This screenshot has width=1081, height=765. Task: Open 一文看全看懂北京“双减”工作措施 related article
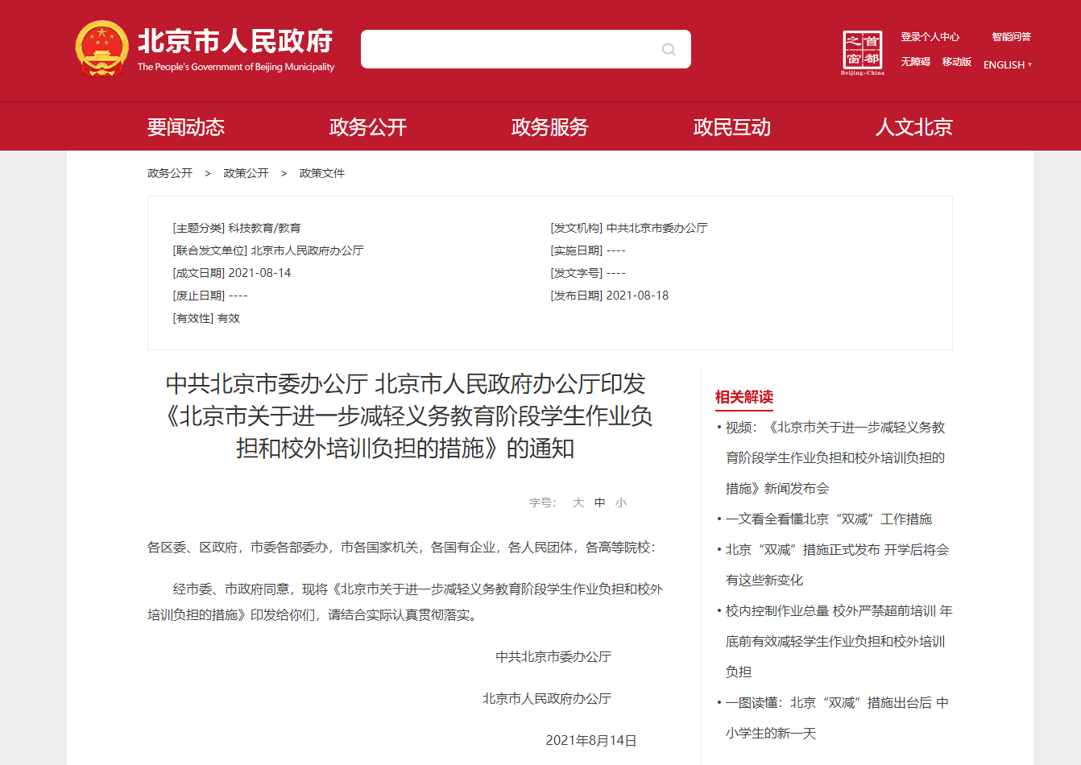(828, 519)
